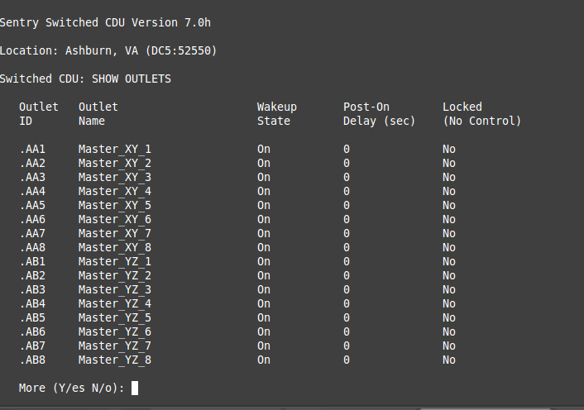Viewport: 584px width, 410px height.
Task: Click the Outlet Name column header
Action: [98, 114]
